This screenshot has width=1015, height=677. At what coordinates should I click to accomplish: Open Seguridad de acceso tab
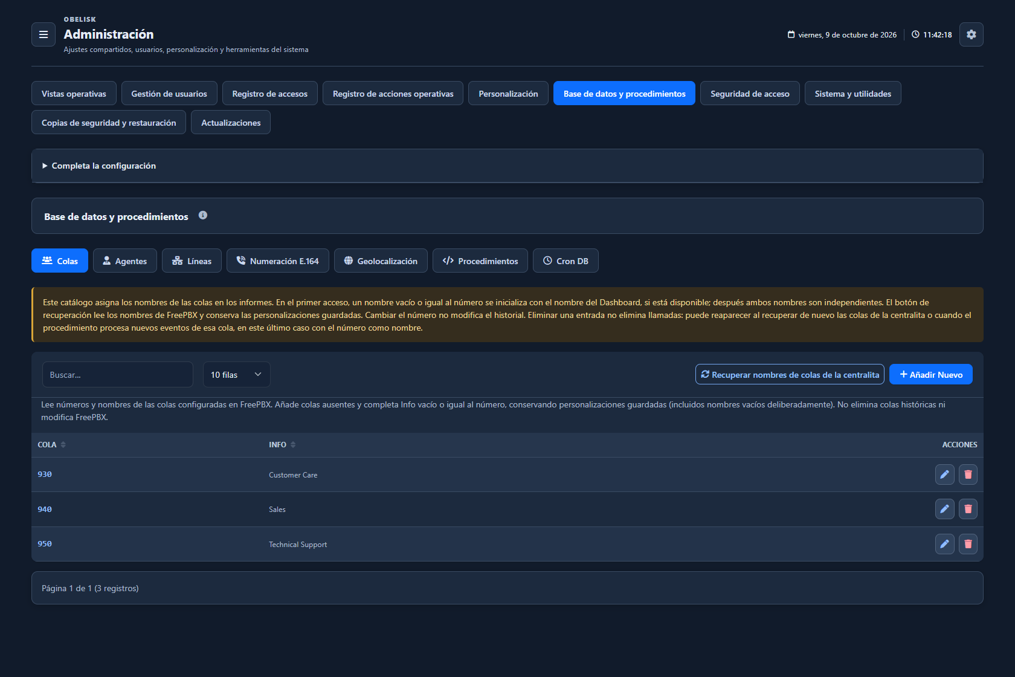coord(750,94)
